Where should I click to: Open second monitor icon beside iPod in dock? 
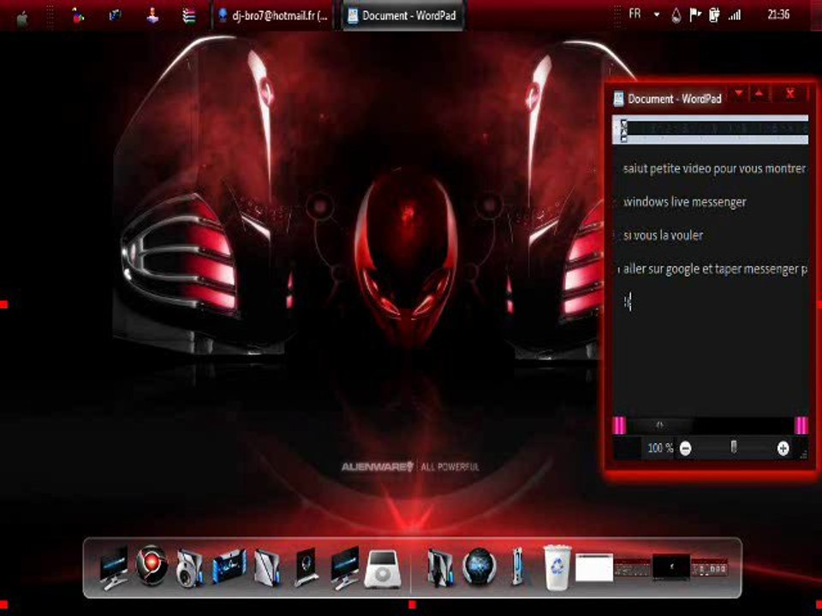coord(344,567)
